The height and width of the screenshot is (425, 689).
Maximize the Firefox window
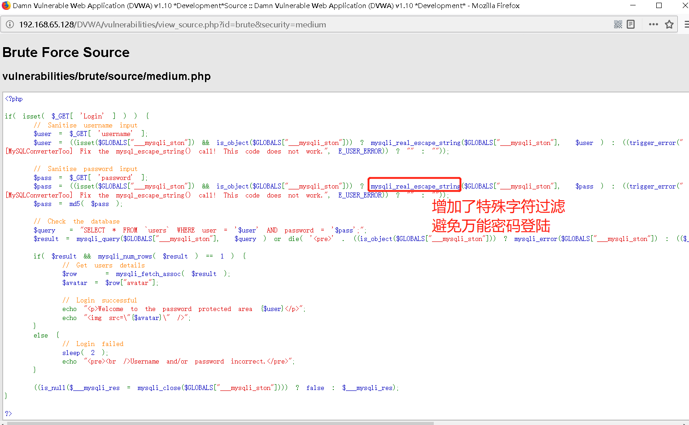point(659,5)
